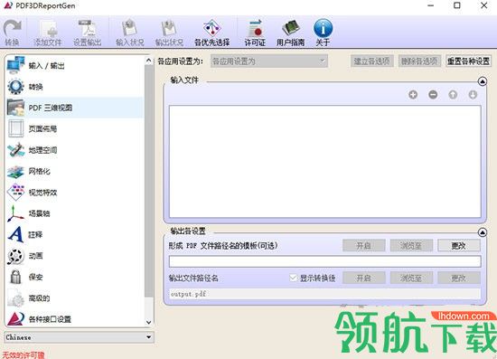The height and width of the screenshot is (359, 497).
Task: Click the plus add input file icon
Action: pyautogui.click(x=413, y=95)
